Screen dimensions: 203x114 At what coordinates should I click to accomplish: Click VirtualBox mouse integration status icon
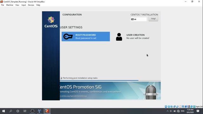point(192,106)
